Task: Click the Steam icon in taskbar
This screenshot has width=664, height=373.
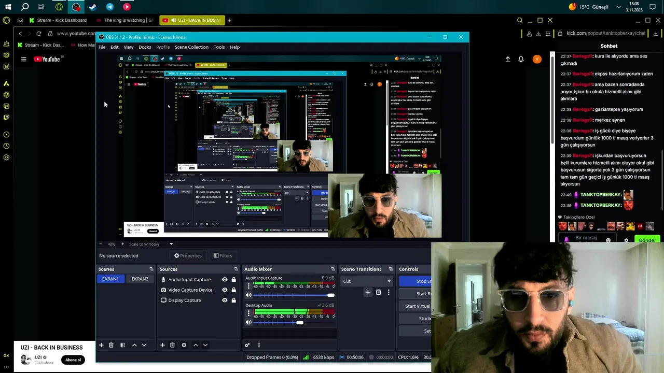Action: point(93,7)
